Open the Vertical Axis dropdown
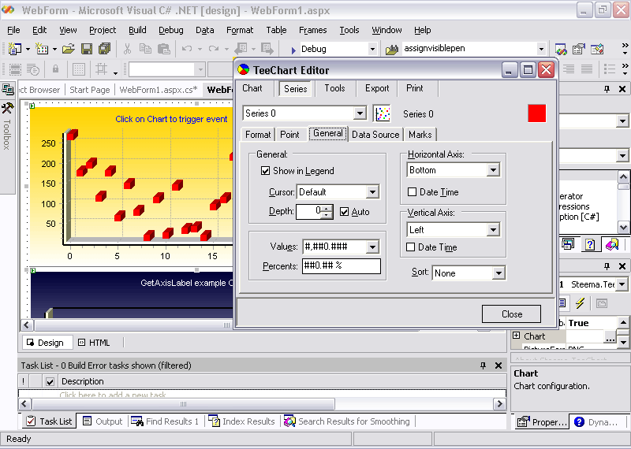Image resolution: width=631 pixels, height=449 pixels. coord(493,230)
